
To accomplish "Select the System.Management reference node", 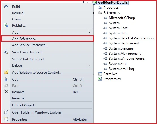I will (x=125, y=54).
